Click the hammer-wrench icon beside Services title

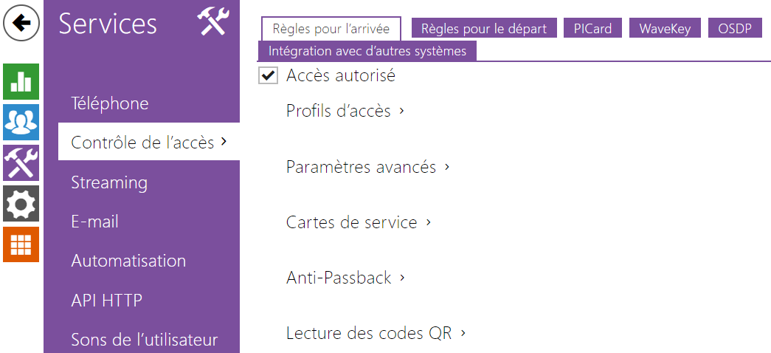tap(213, 23)
